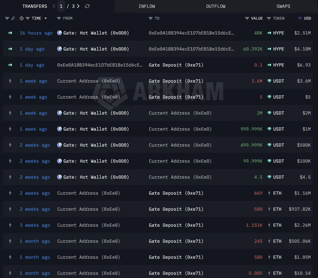Go to next transfers page
This screenshot has width=318, height=278.
[x=78, y=6]
